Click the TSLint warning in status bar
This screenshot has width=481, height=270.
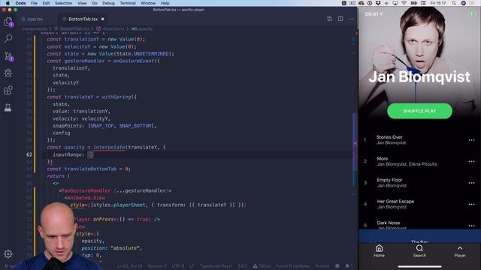click(x=262, y=266)
